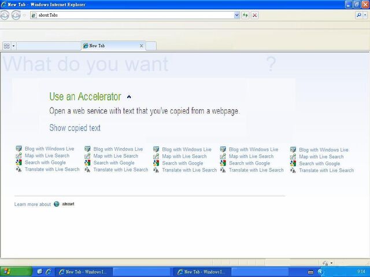Refresh the page with the green arrows
This screenshot has width=370, height=277.
click(245, 16)
